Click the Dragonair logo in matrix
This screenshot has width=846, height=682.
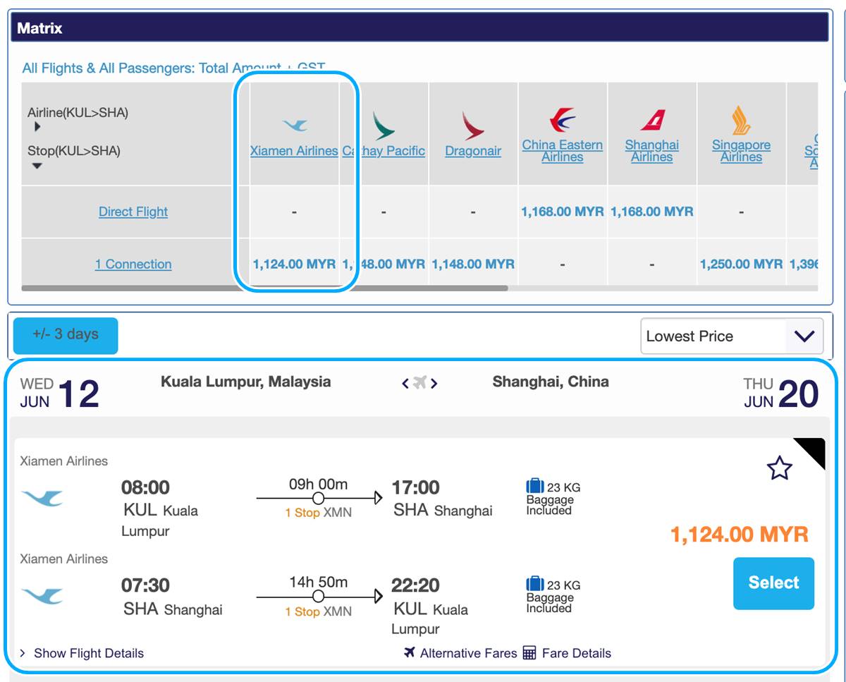(473, 126)
